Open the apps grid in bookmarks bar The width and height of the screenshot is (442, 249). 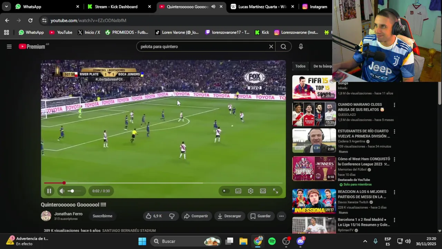pos(6,32)
